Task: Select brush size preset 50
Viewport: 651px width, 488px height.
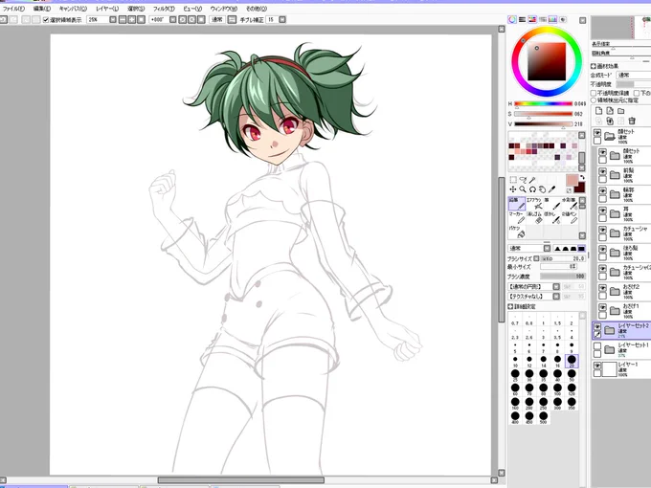Action: 572,375
